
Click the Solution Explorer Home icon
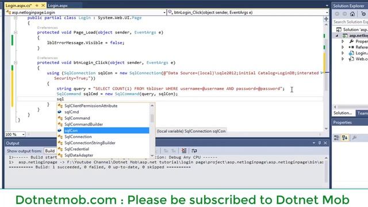tap(352, 14)
